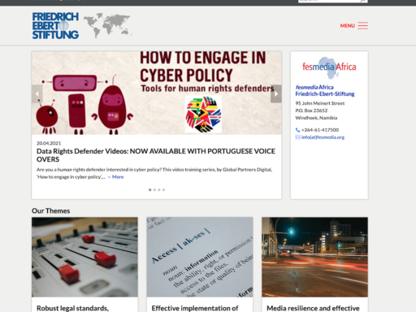Viewport: 416px width, 312px height.
Task: Click the colorful flags hand logo in banner
Action: (x=203, y=115)
